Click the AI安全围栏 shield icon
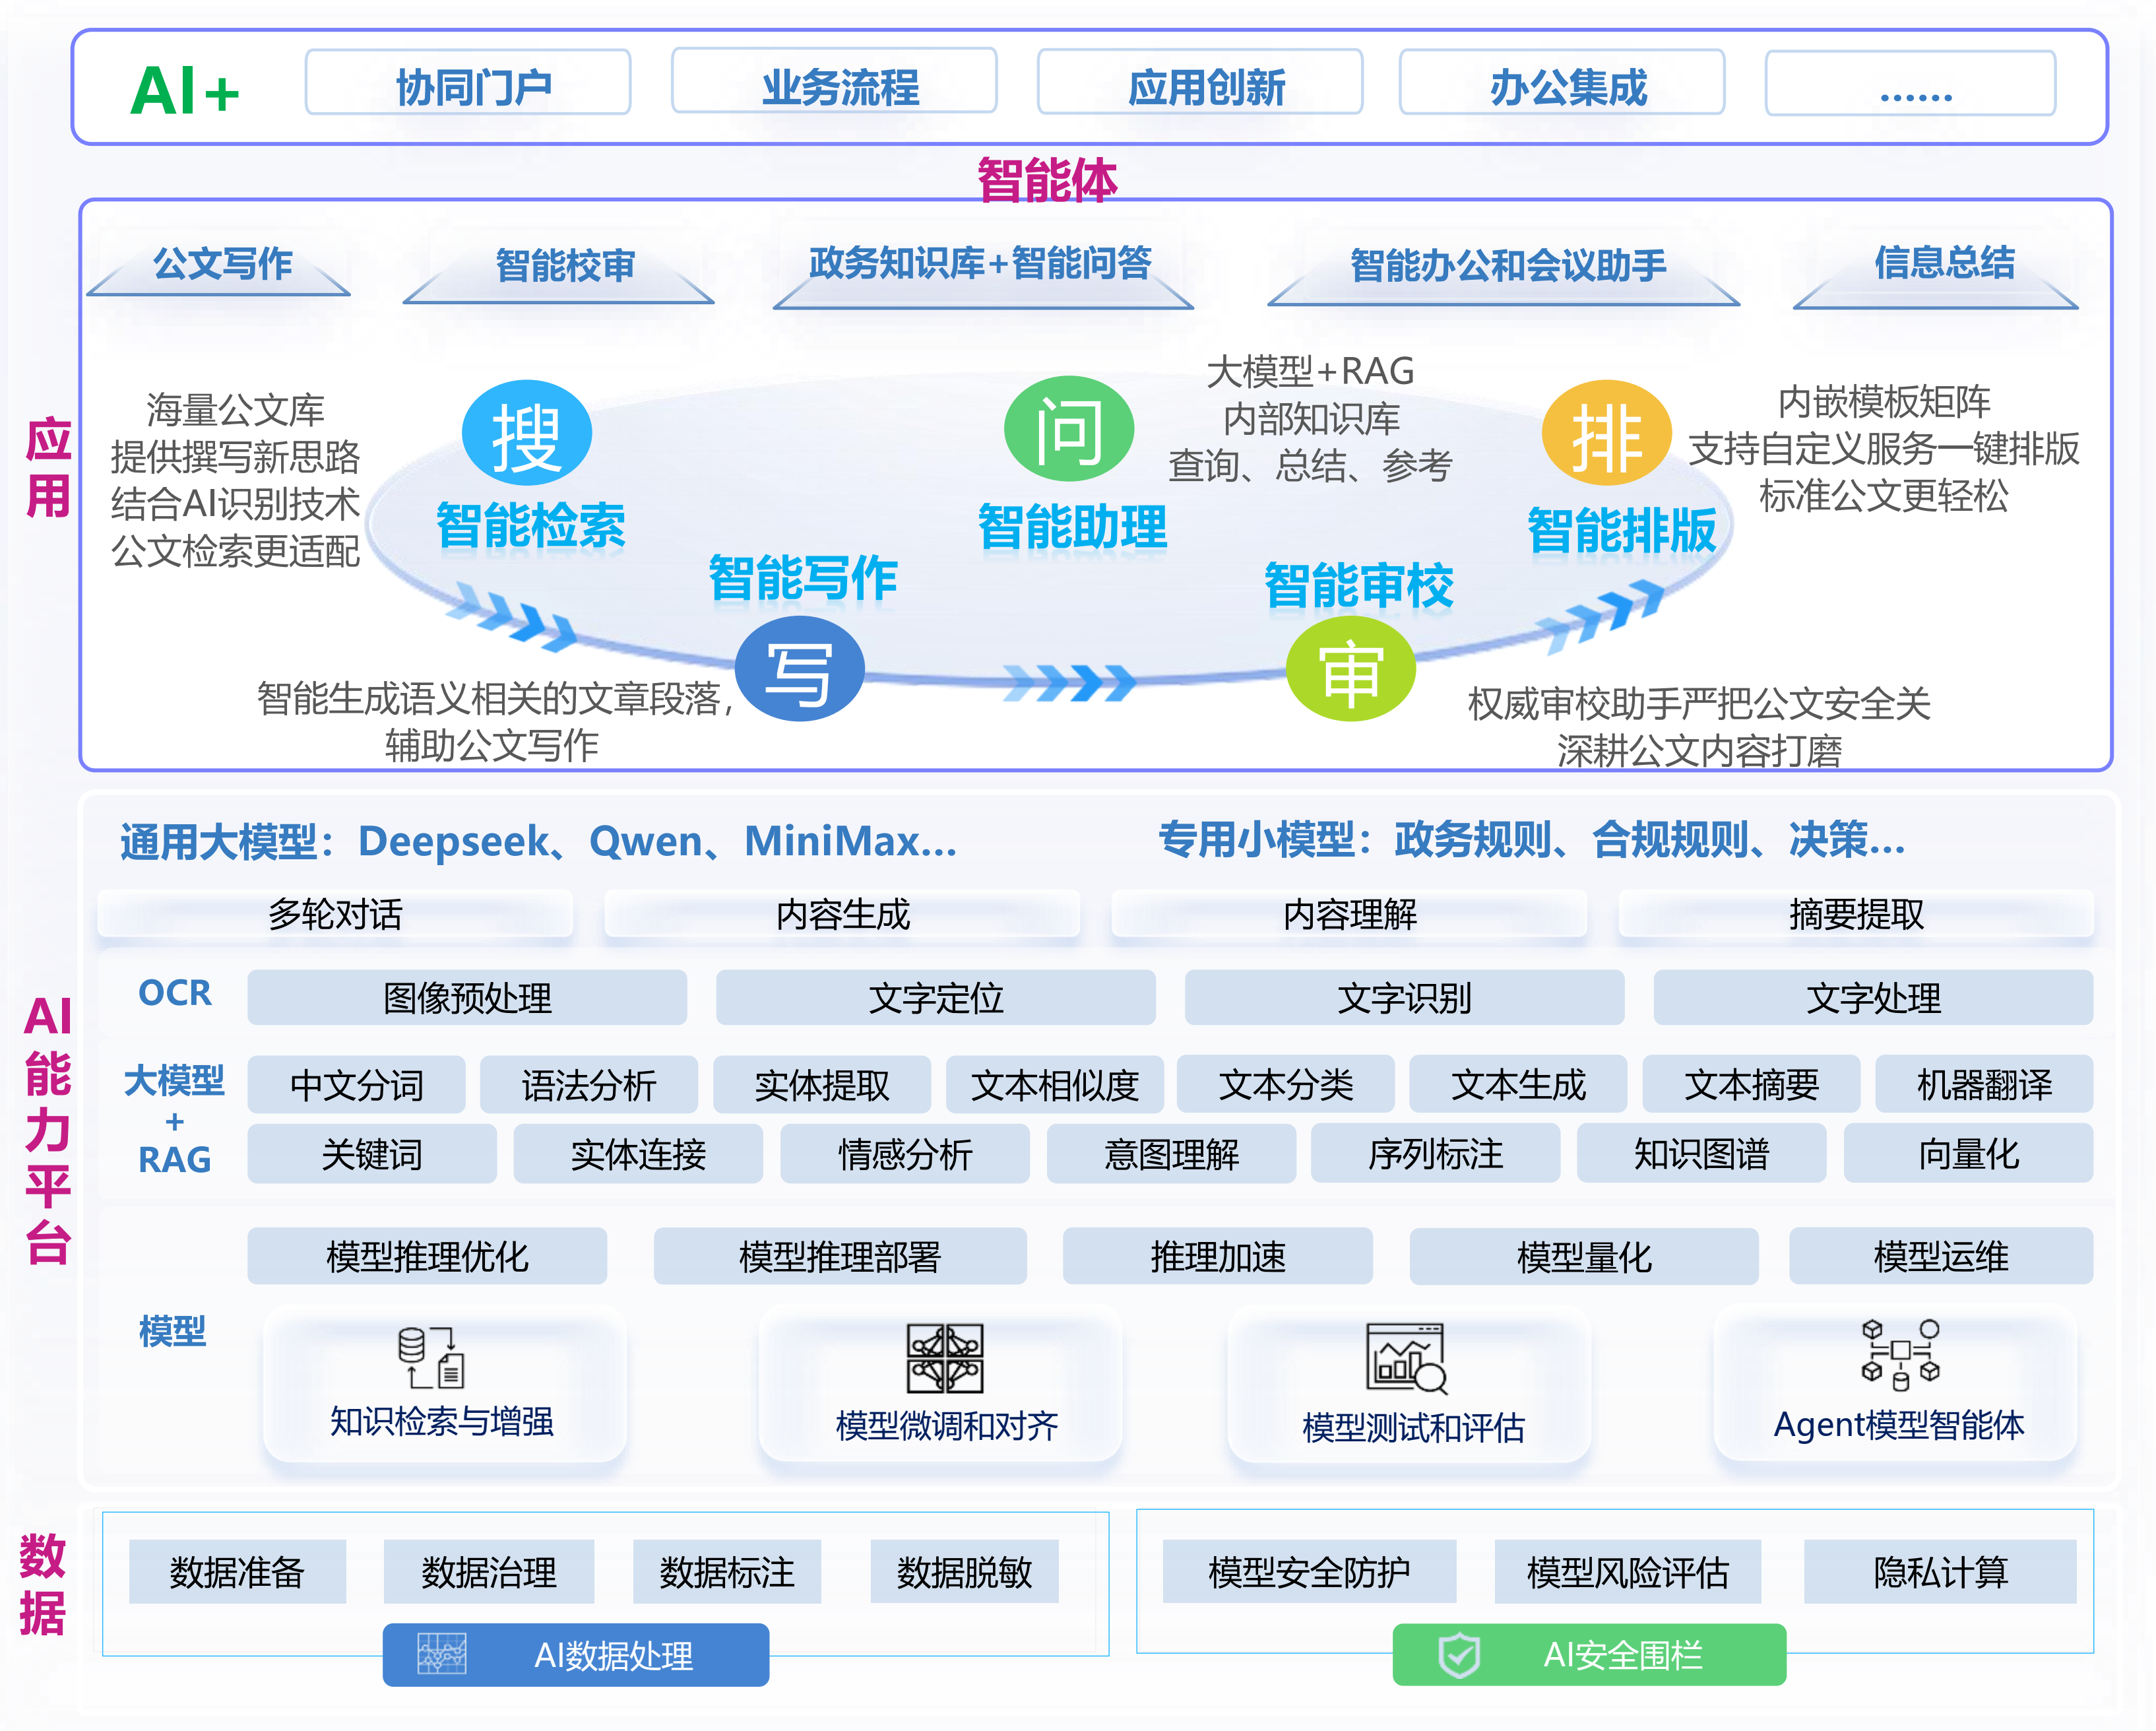The width and height of the screenshot is (2156, 1731). click(1459, 1655)
